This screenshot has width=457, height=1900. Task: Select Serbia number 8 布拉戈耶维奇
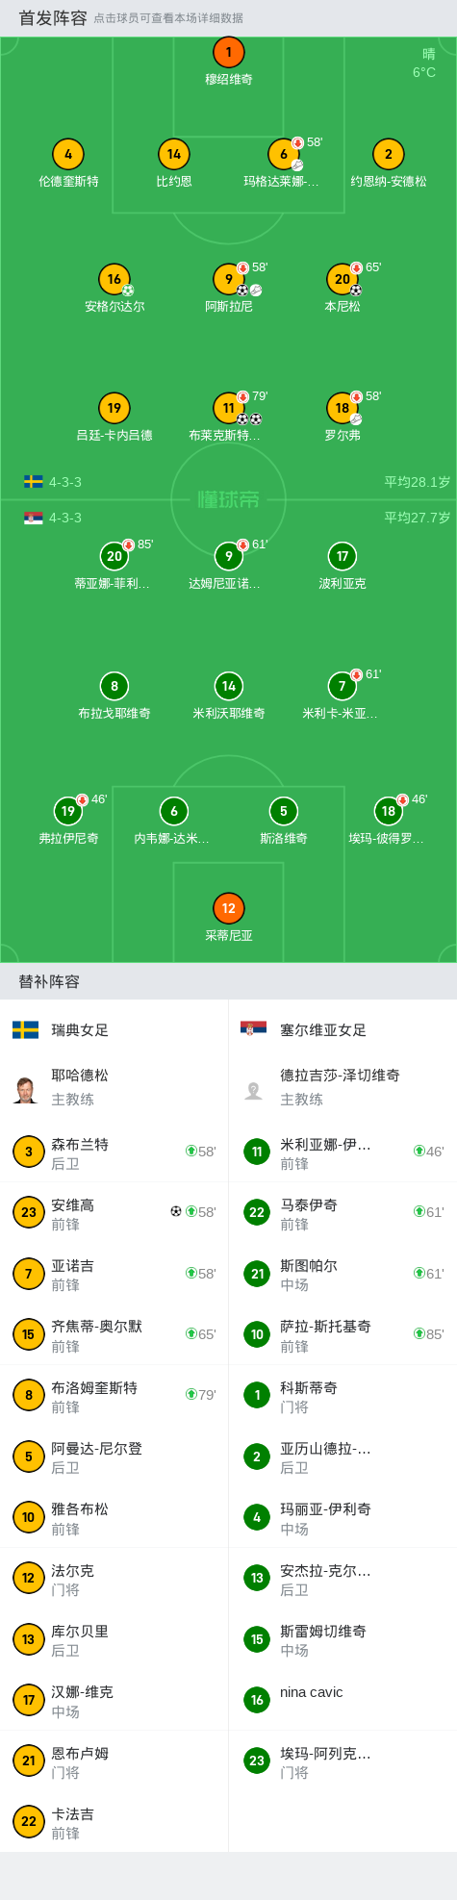[114, 686]
